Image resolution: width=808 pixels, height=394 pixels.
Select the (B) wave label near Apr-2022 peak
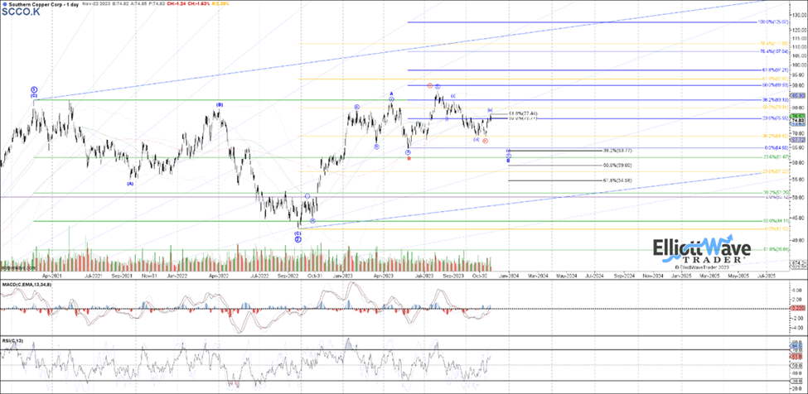(x=220, y=105)
